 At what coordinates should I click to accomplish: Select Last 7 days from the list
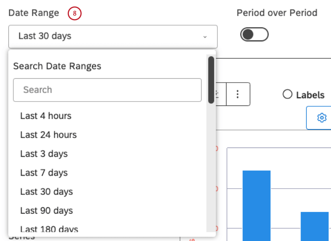coord(44,173)
